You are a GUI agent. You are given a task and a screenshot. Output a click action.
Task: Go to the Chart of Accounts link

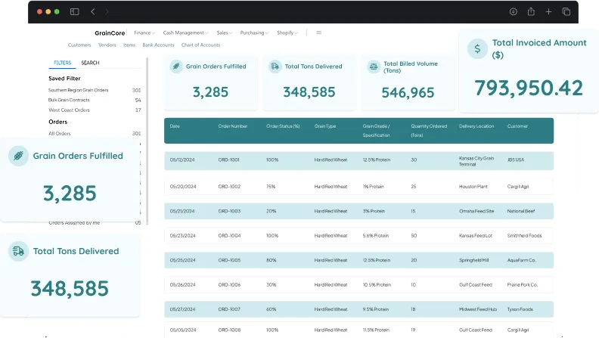[x=200, y=45]
